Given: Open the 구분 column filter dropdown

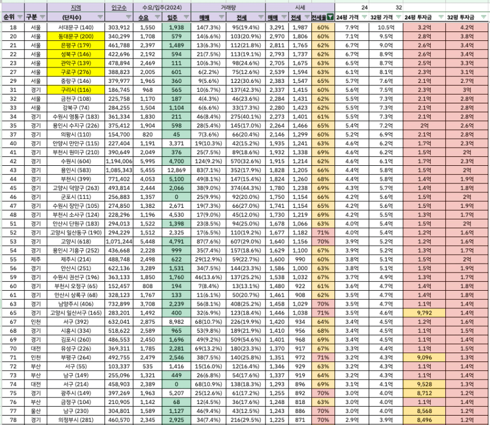Looking at the screenshot, I should (43, 17).
